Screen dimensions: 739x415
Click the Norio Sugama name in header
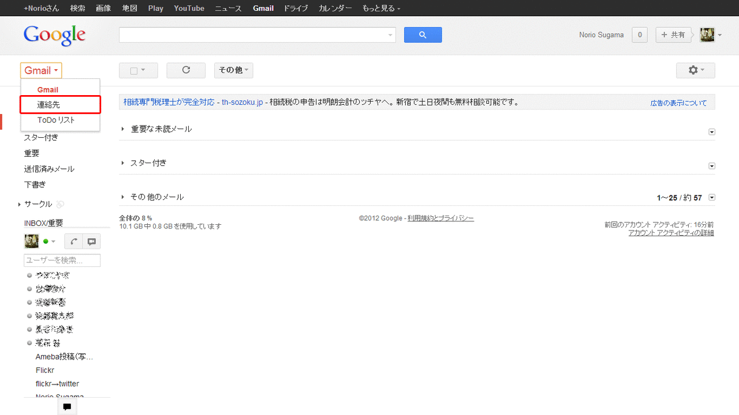pos(602,35)
